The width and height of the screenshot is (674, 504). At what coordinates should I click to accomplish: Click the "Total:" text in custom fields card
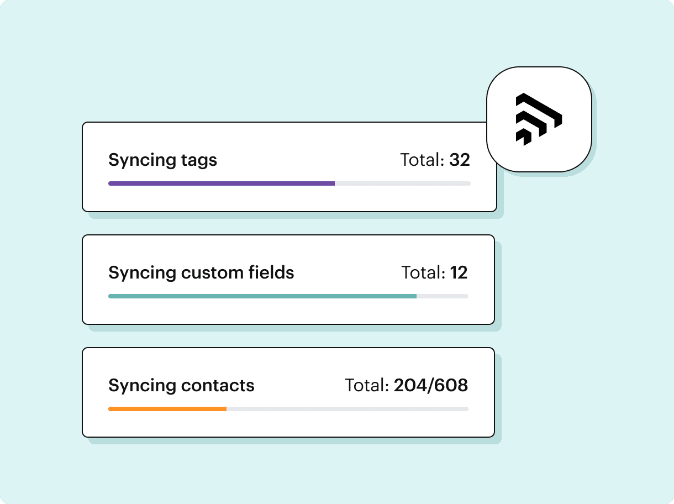[423, 273]
